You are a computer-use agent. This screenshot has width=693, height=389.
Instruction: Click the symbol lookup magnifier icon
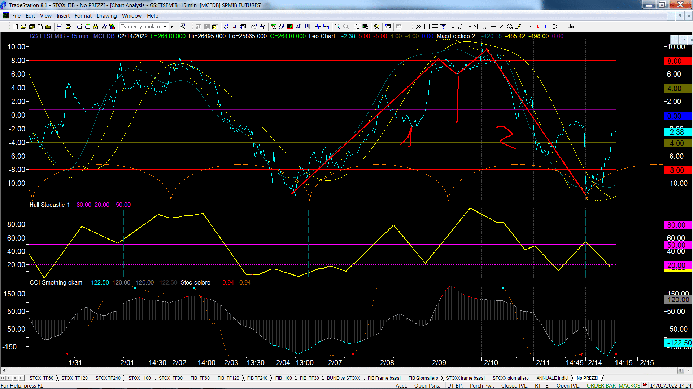[x=182, y=27]
